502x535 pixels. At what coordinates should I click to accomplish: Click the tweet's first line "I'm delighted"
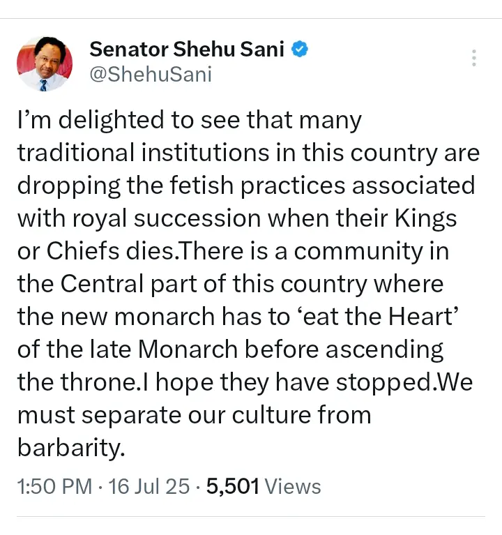point(91,121)
